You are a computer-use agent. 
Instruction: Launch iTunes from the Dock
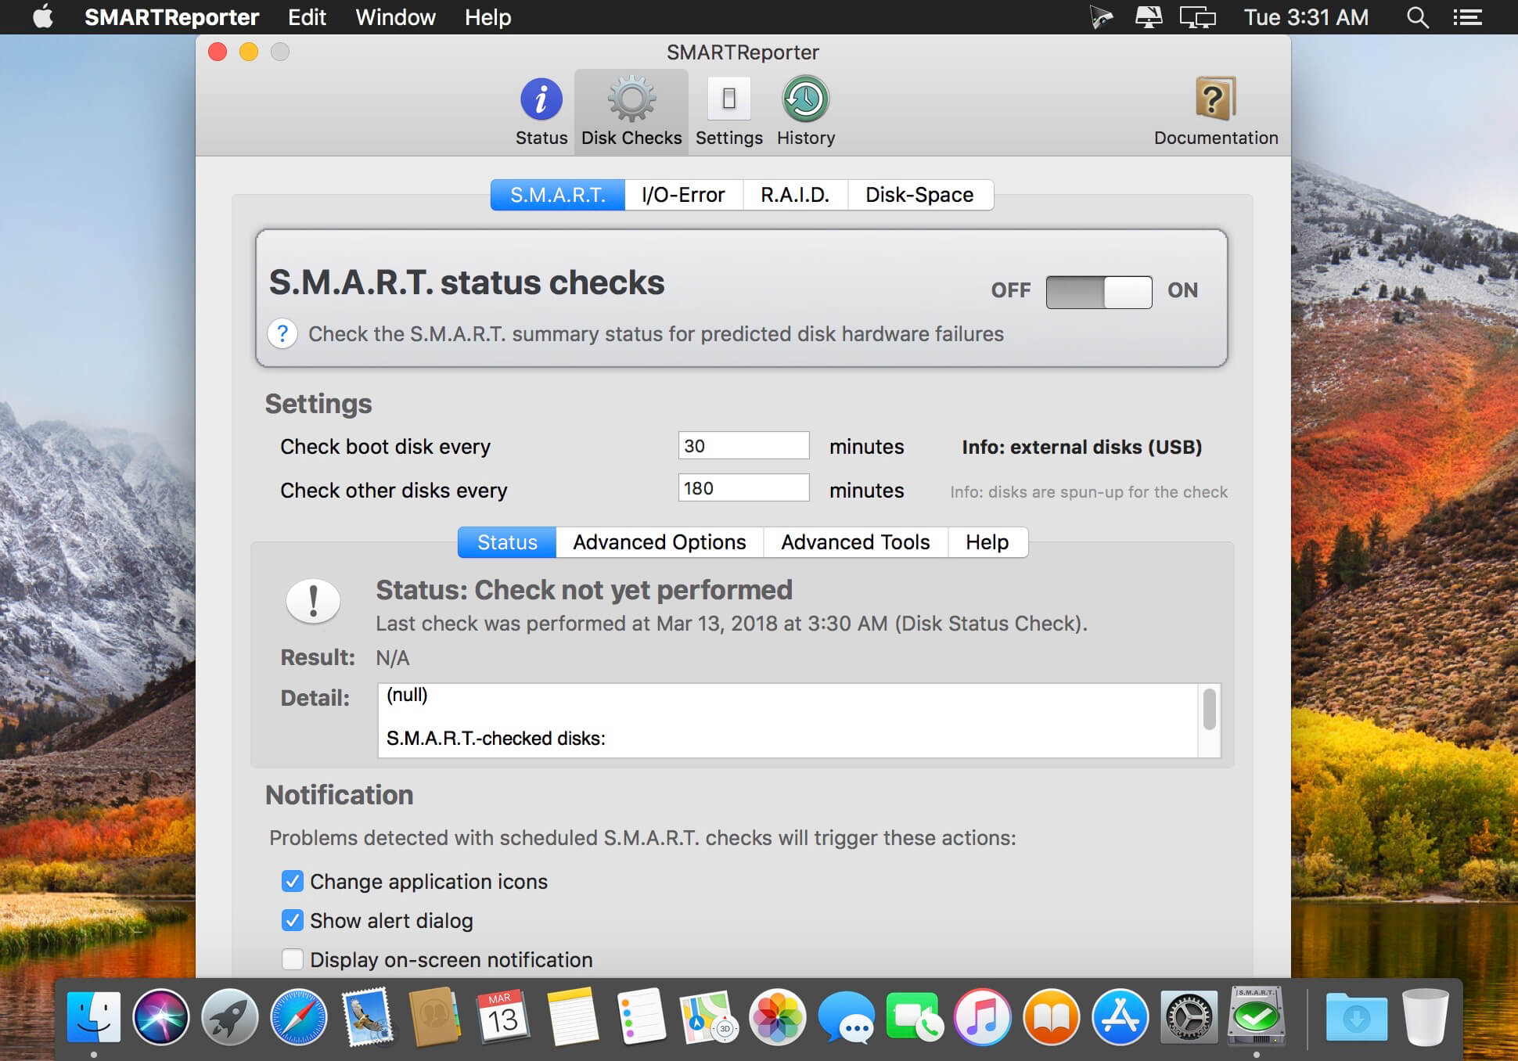pyautogui.click(x=982, y=1017)
